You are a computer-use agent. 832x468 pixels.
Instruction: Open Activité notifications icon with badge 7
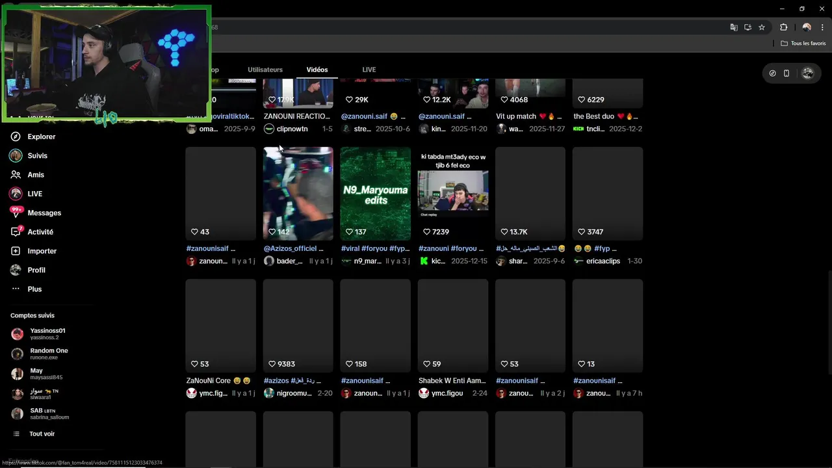tap(16, 232)
